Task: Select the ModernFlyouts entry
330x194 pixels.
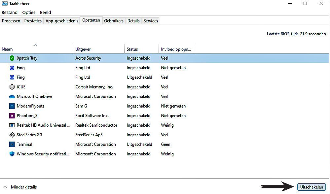Action: pos(30,106)
